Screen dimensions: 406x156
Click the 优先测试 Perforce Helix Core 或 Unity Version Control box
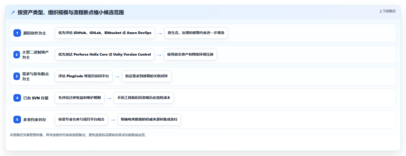click(105, 55)
